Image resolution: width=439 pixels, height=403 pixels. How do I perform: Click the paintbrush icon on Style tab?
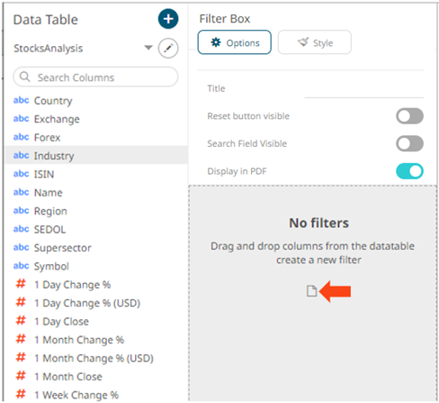(303, 42)
